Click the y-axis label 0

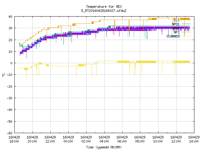(12, 63)
